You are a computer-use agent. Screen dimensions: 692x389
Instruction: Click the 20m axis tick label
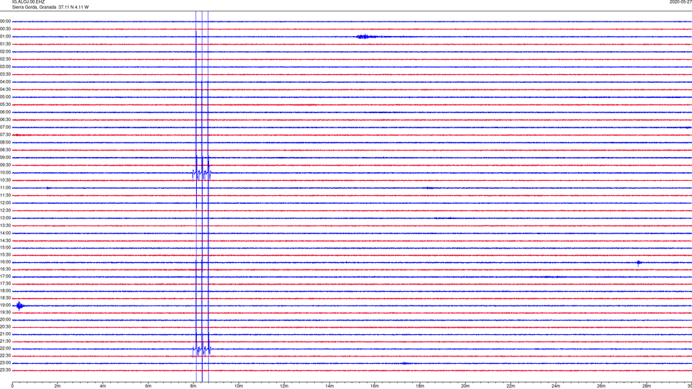(465, 386)
